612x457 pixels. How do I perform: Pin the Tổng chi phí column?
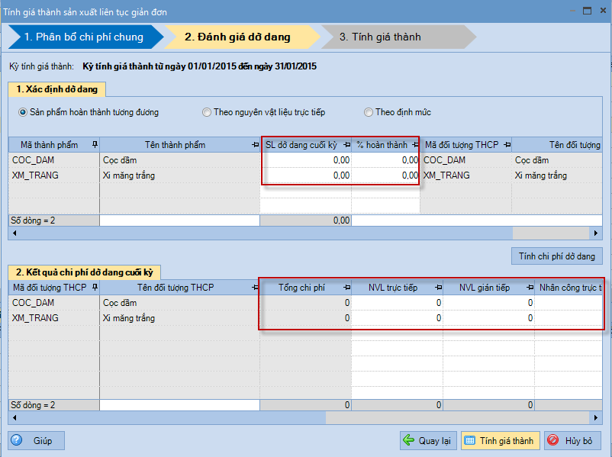click(346, 288)
